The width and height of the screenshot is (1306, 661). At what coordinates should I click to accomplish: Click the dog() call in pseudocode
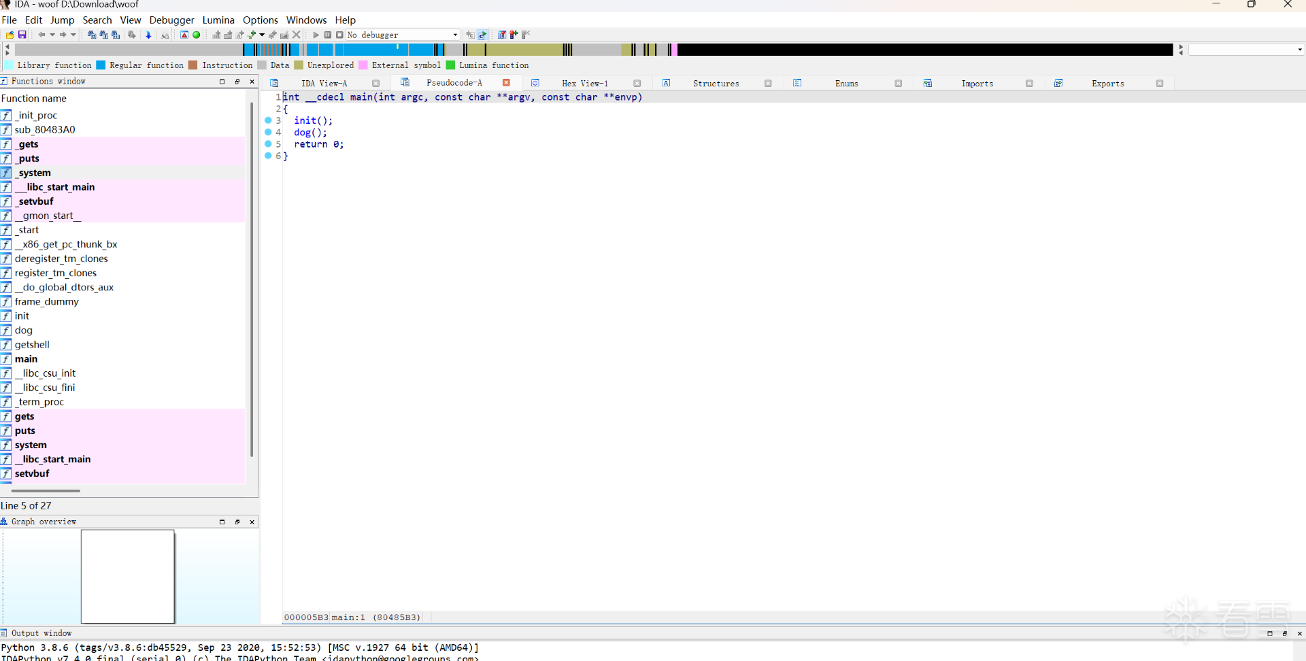310,133
